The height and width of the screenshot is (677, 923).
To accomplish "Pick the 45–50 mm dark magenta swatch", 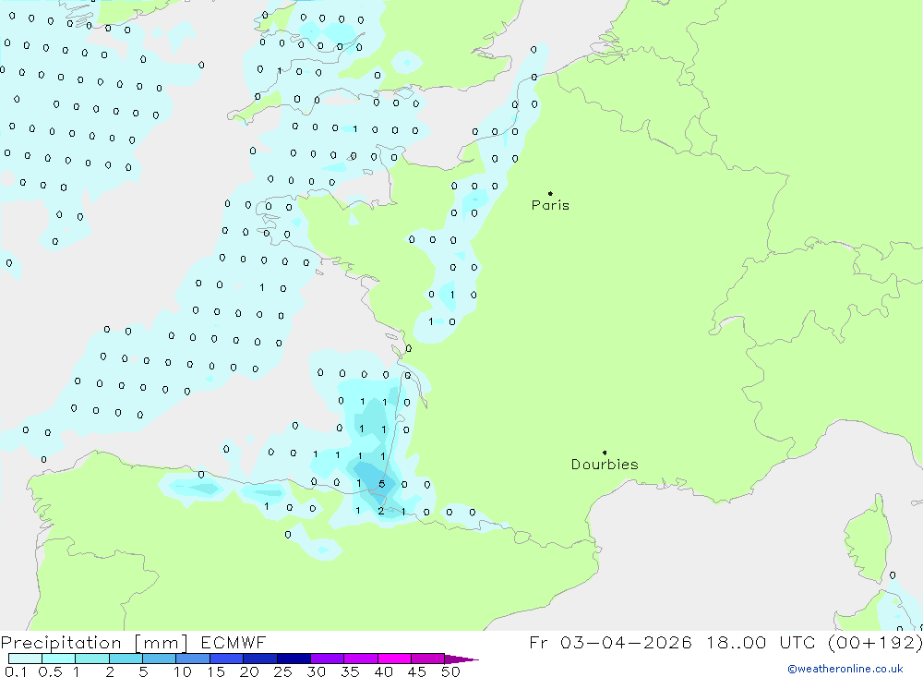I will click(x=427, y=659).
